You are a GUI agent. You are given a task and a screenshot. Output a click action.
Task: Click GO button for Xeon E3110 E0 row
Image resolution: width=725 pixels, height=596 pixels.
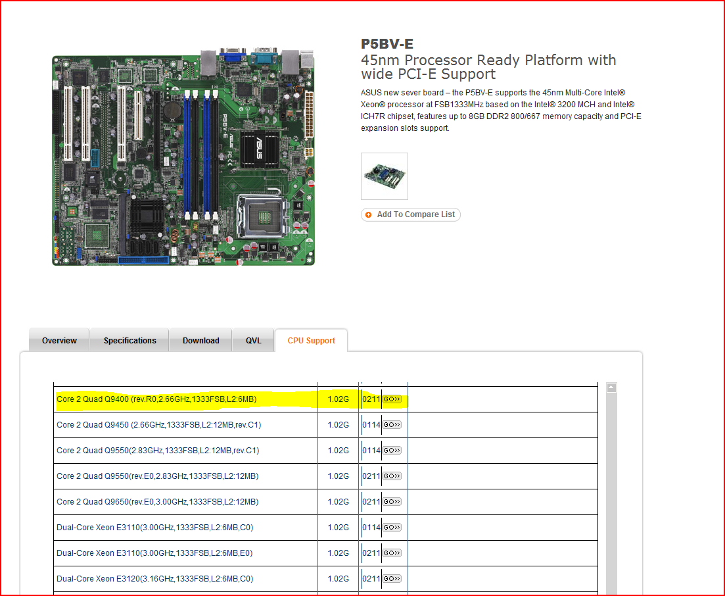tap(392, 553)
